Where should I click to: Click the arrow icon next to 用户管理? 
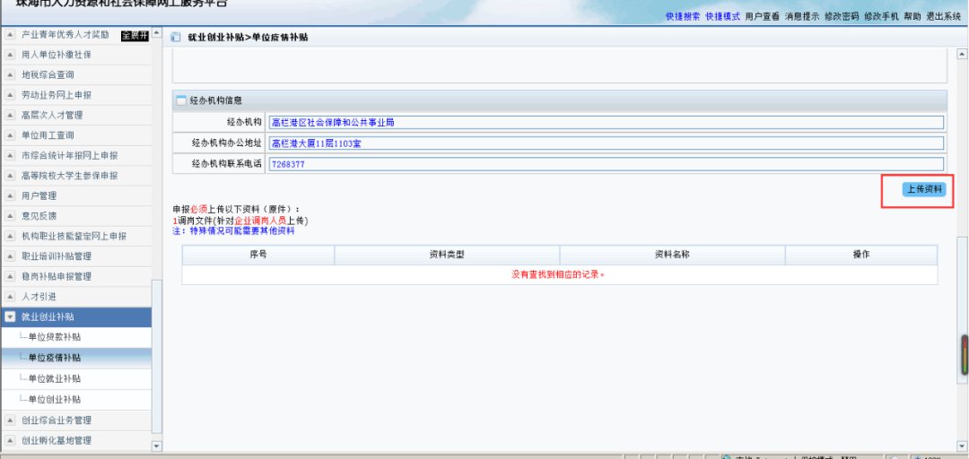click(10, 195)
